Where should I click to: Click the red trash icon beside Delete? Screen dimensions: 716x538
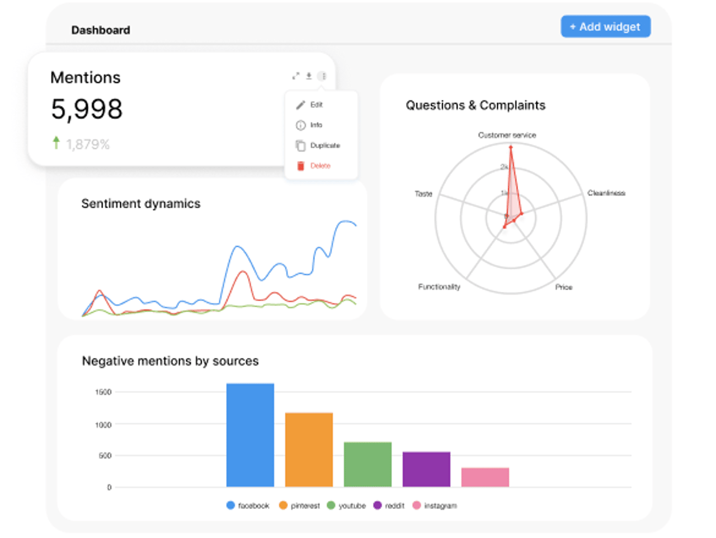(x=300, y=166)
